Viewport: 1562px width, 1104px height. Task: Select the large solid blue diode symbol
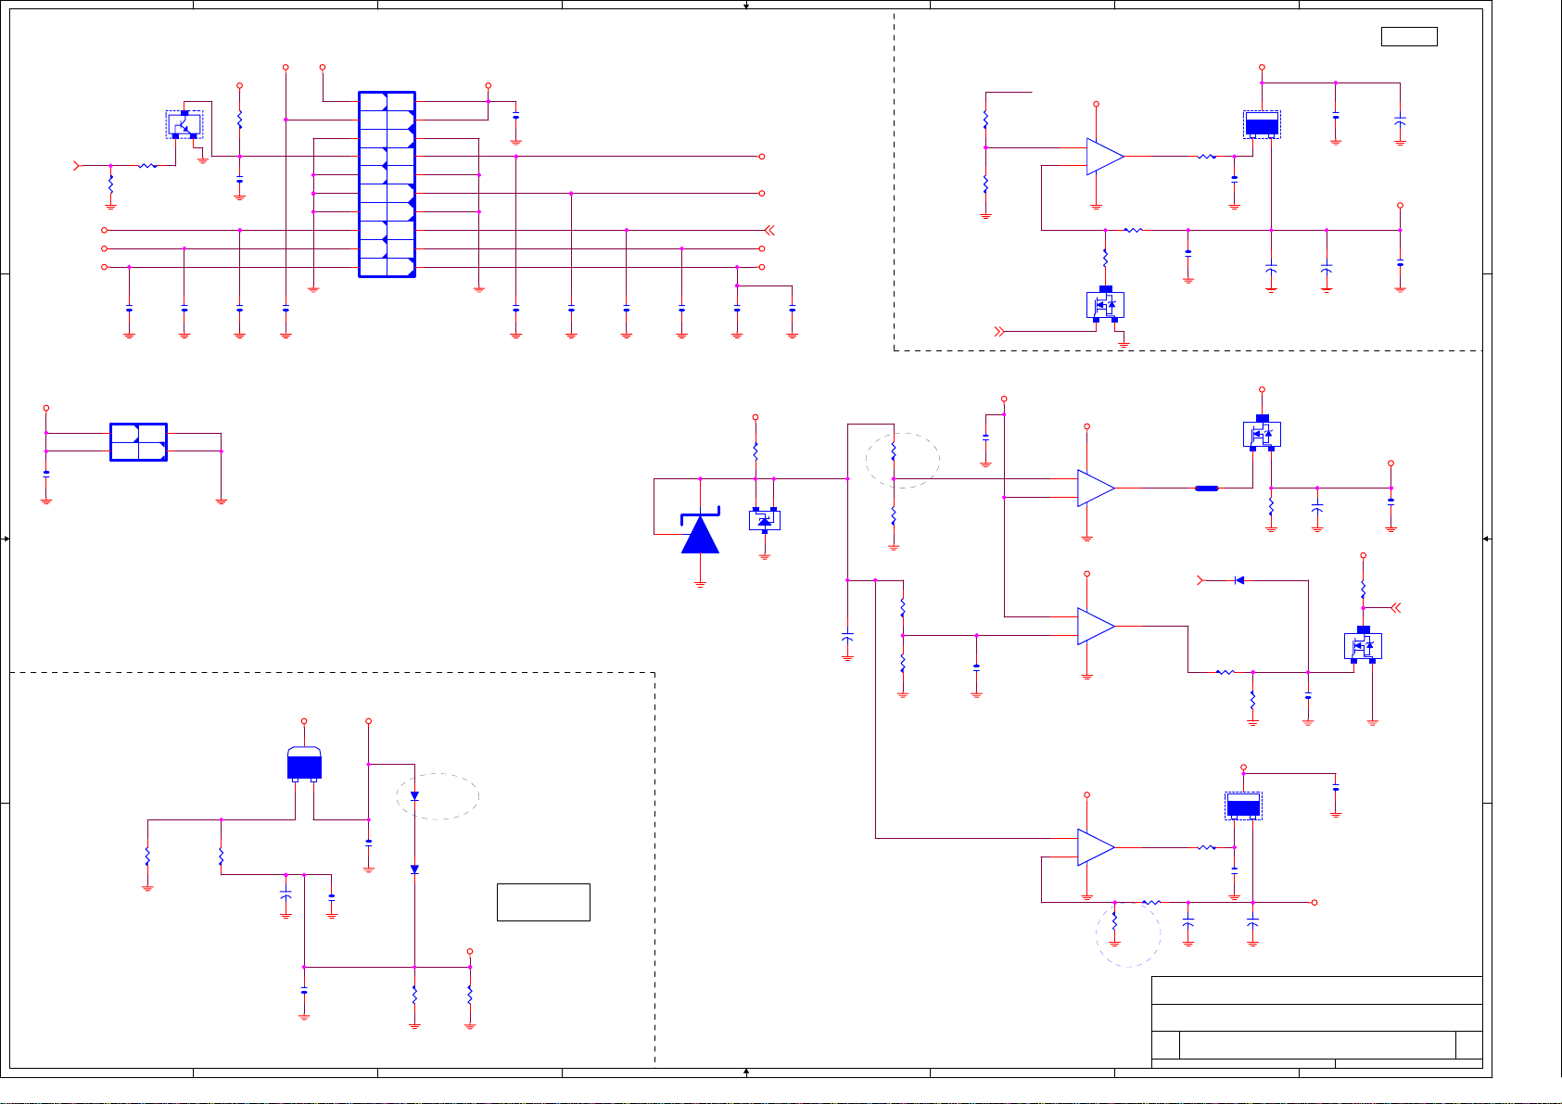[x=700, y=532]
